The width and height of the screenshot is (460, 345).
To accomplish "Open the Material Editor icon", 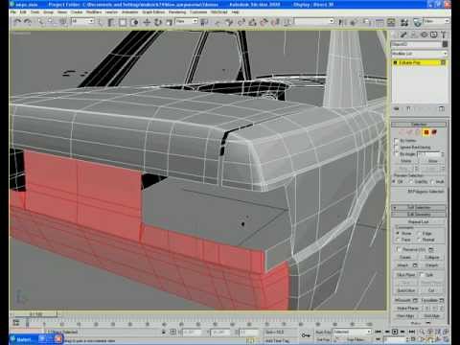I will (404, 22).
